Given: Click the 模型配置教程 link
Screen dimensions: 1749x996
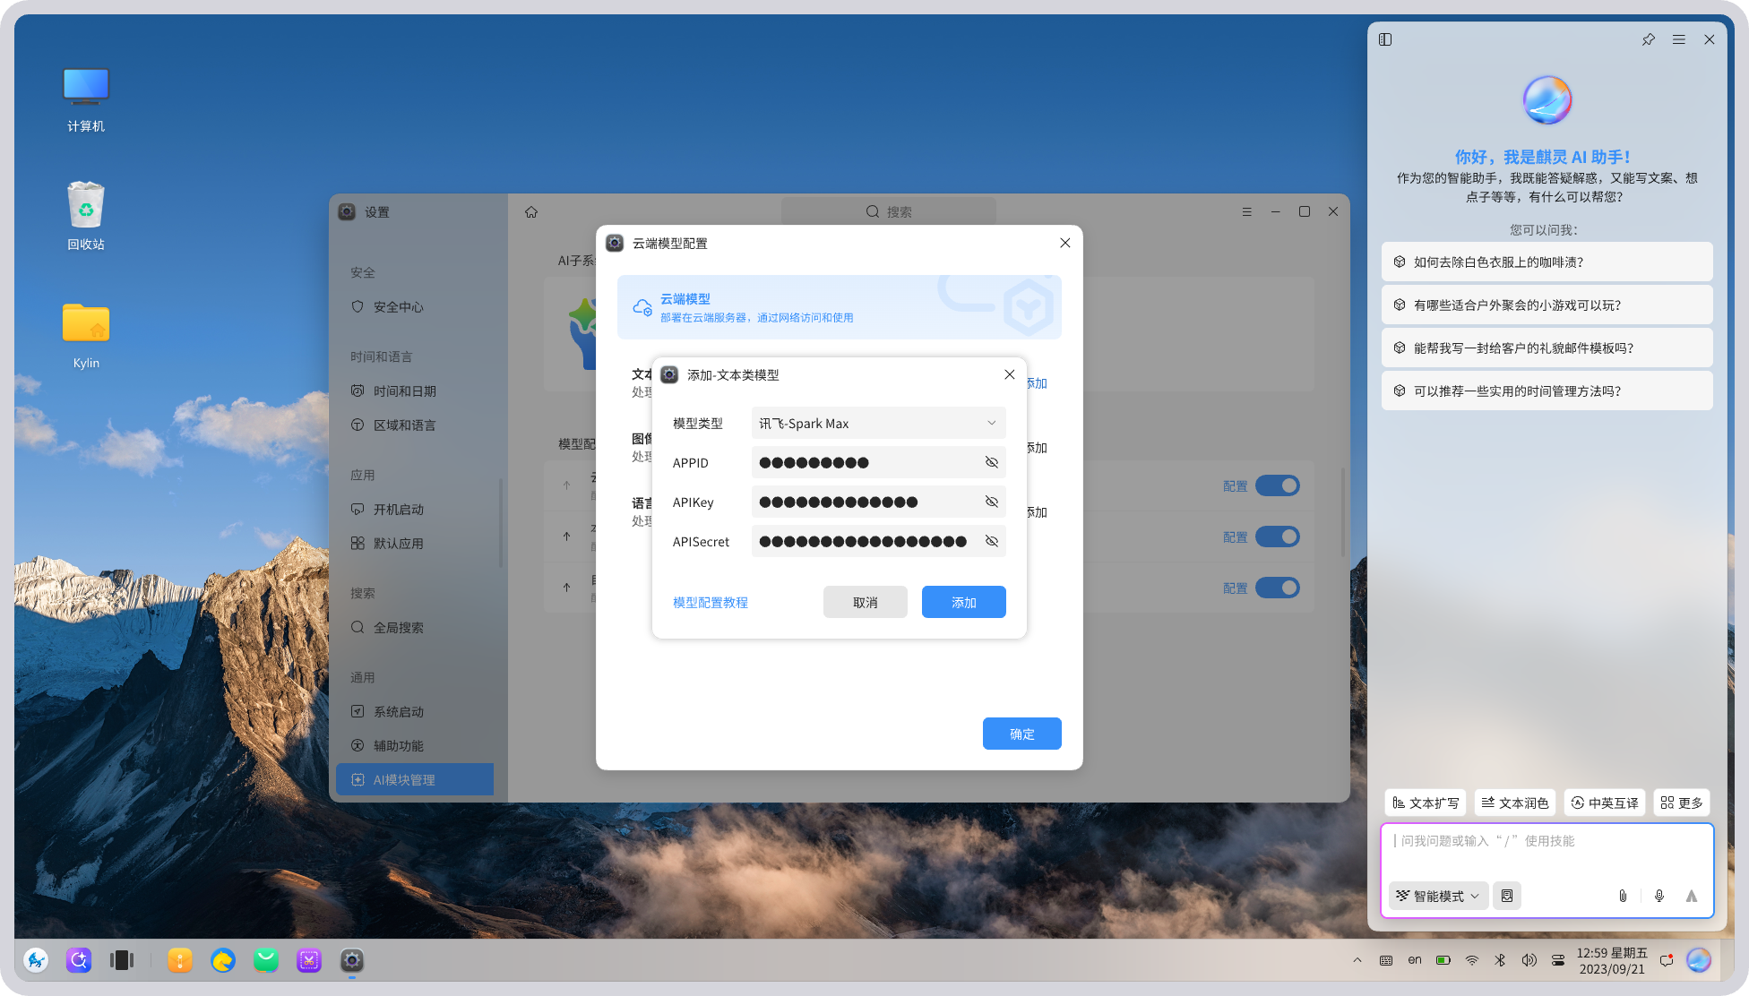Looking at the screenshot, I should [710, 602].
